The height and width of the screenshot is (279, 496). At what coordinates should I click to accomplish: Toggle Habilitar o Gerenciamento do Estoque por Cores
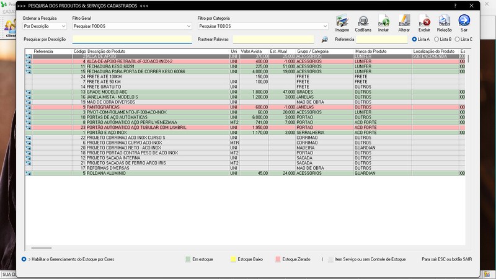[24, 259]
